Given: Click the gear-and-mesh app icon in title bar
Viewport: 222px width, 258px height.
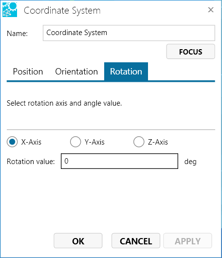Looking at the screenshot, I should click(10, 10).
